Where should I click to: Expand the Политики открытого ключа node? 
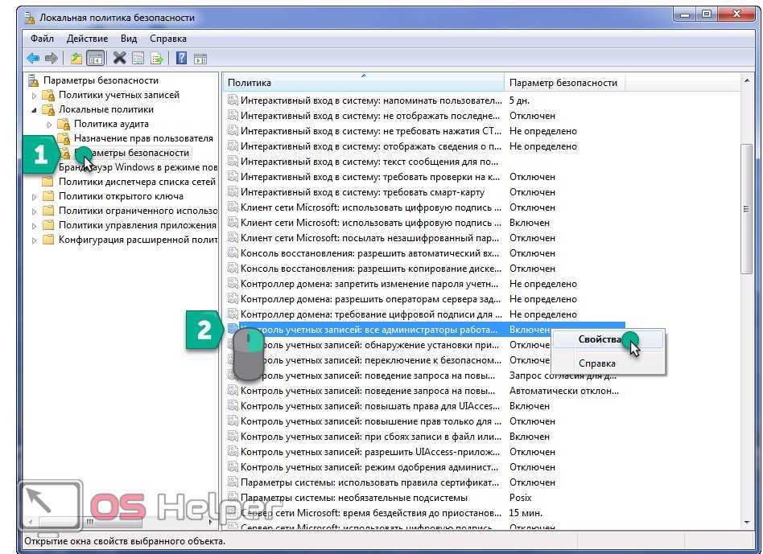35,196
